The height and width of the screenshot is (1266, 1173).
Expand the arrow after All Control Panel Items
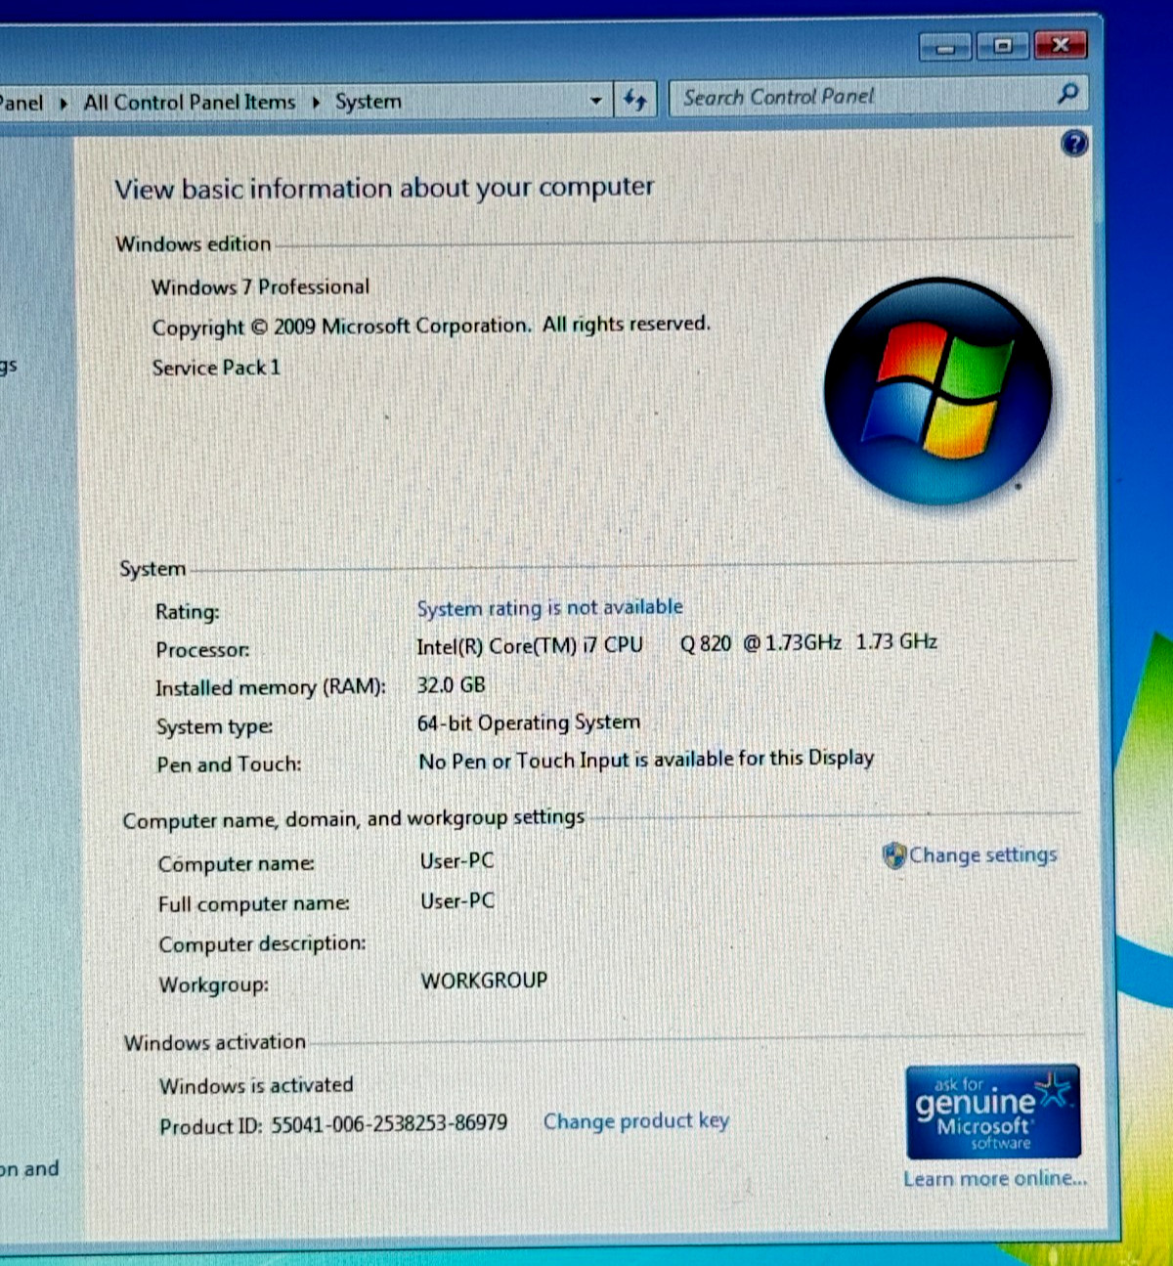coord(316,102)
